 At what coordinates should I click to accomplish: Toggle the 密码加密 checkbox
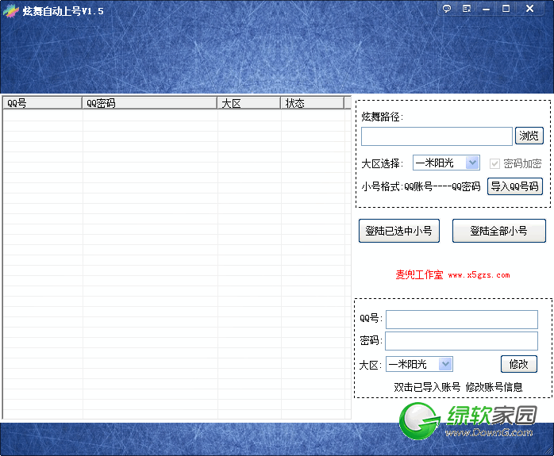click(494, 163)
